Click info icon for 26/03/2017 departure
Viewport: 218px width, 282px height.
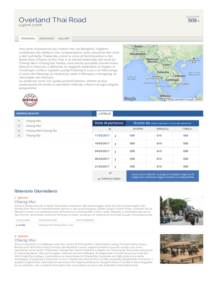point(115,159)
